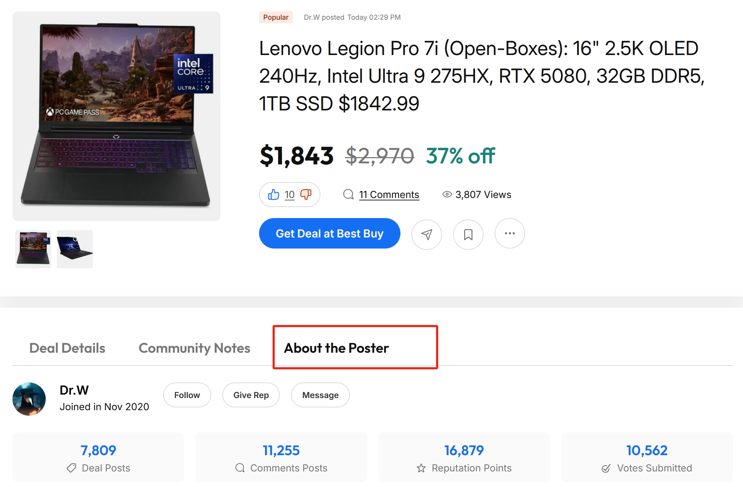Open the three-dot more options menu
This screenshot has height=487, width=743.
(510, 233)
